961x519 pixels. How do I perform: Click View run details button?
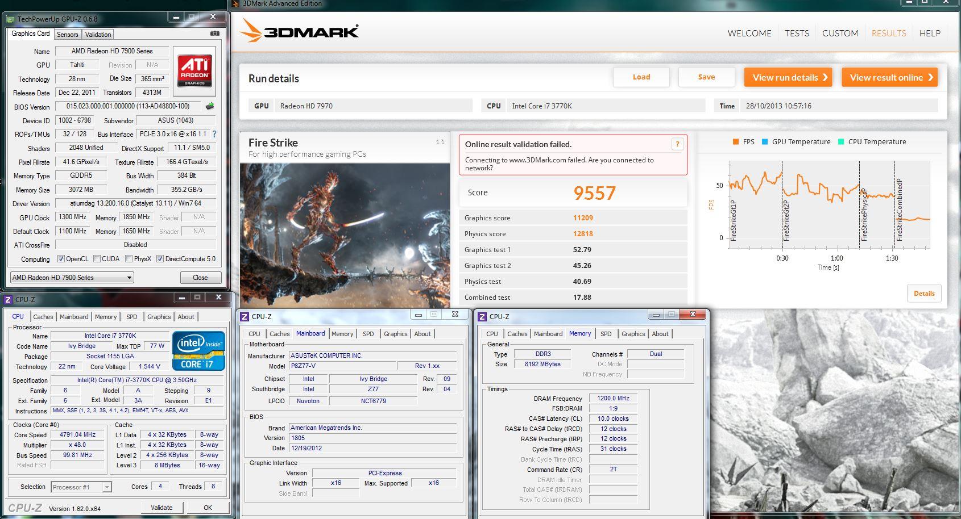pos(788,77)
